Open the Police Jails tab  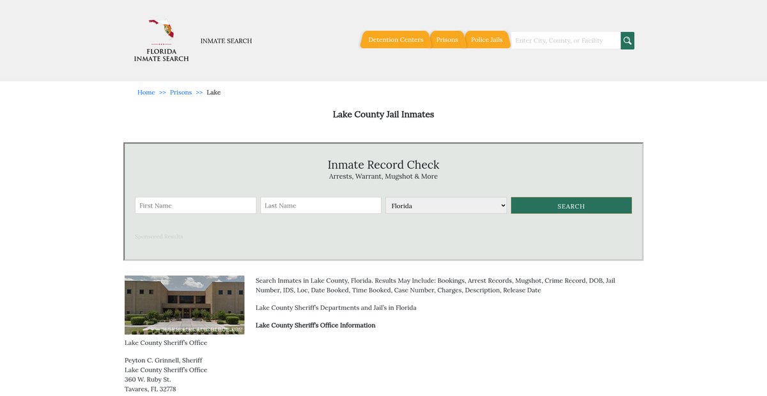(486, 40)
